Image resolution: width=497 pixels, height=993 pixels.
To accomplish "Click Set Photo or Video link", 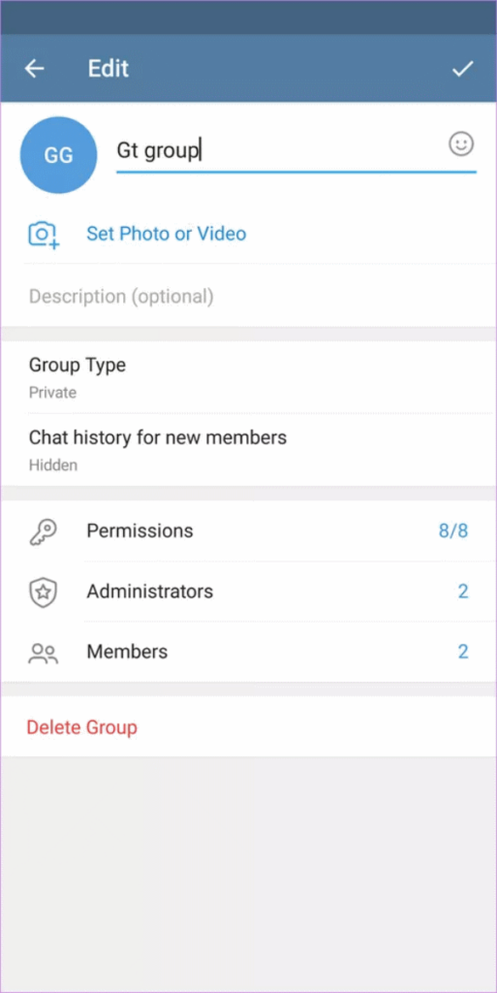I will (x=167, y=234).
